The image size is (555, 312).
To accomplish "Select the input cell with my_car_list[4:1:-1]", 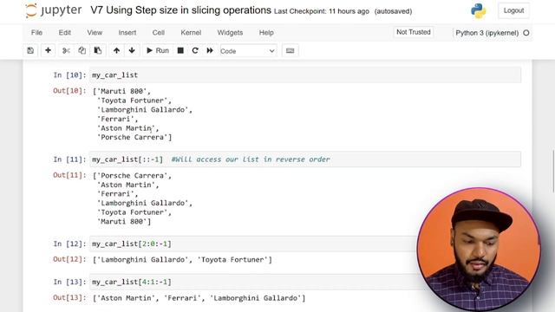I will pyautogui.click(x=253, y=282).
